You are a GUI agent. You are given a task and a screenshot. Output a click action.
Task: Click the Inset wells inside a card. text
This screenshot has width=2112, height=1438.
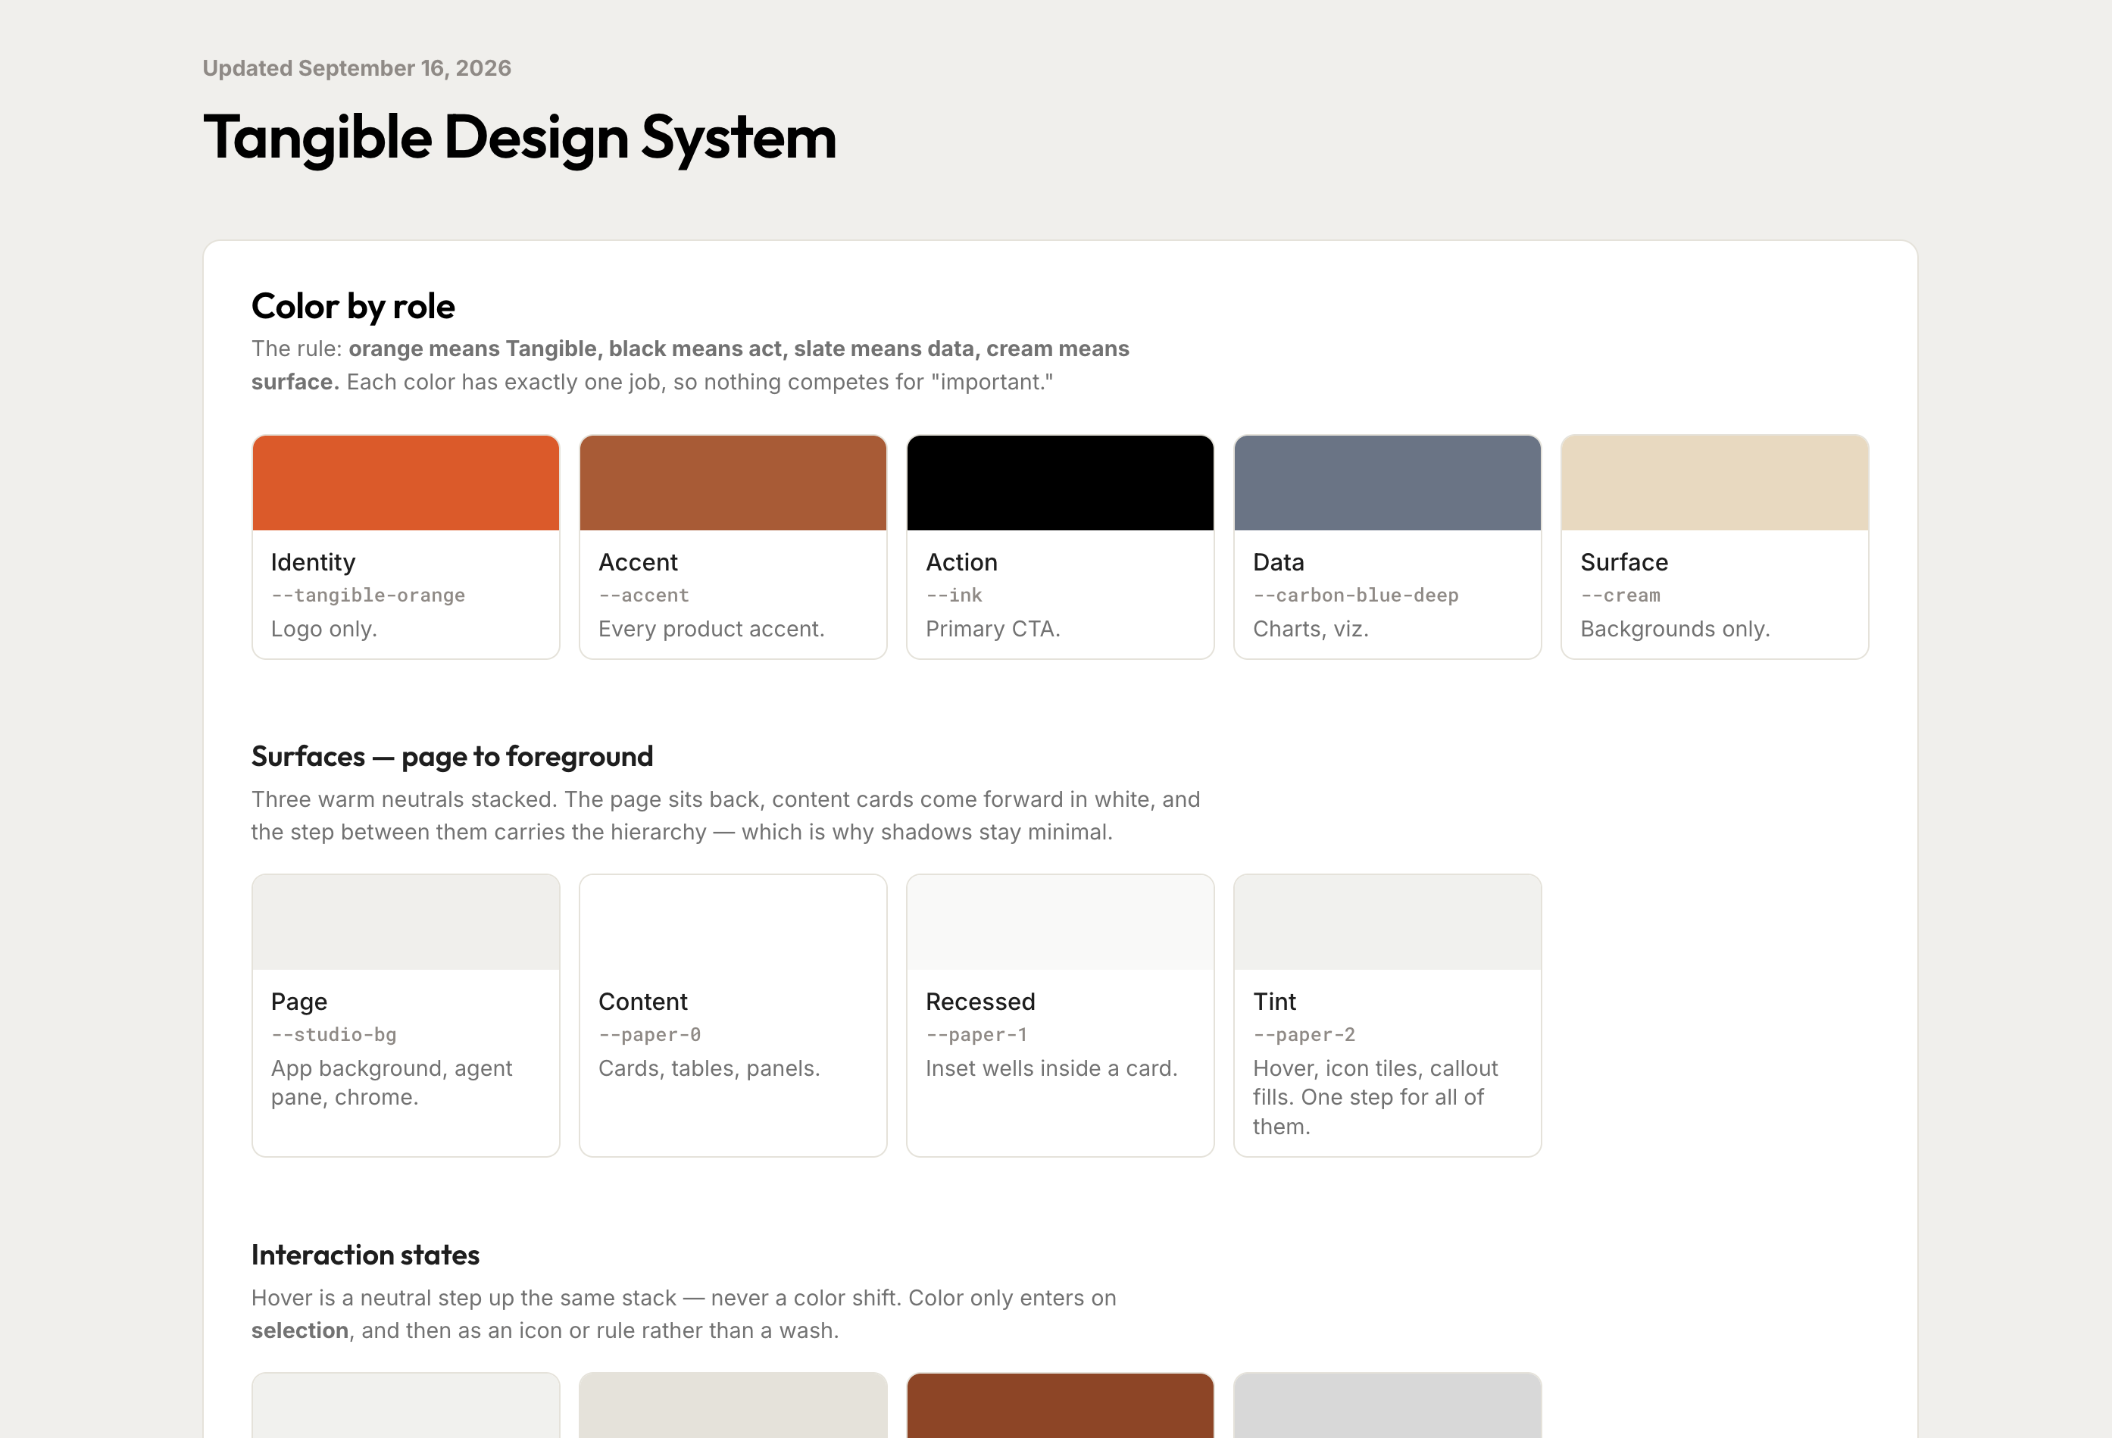pos(1051,1068)
